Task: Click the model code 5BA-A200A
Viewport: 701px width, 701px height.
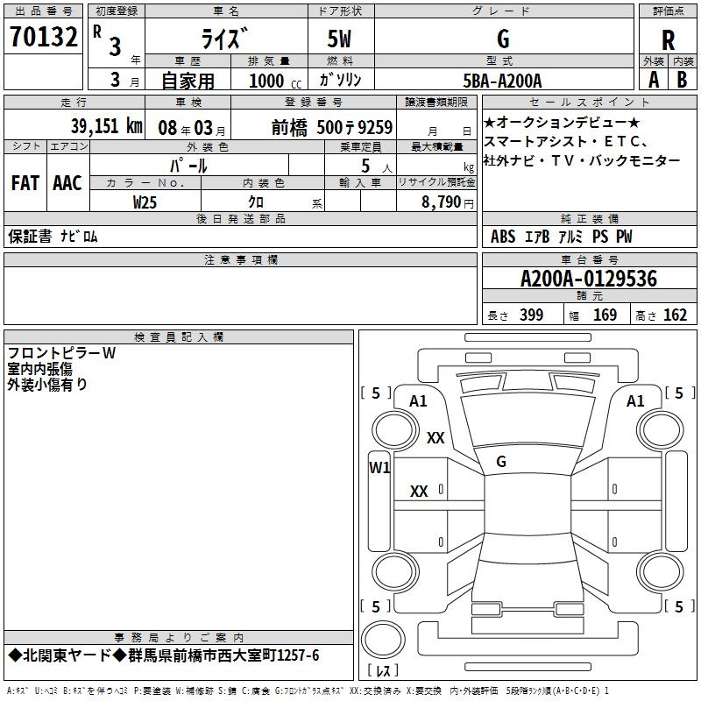Action: [x=502, y=81]
